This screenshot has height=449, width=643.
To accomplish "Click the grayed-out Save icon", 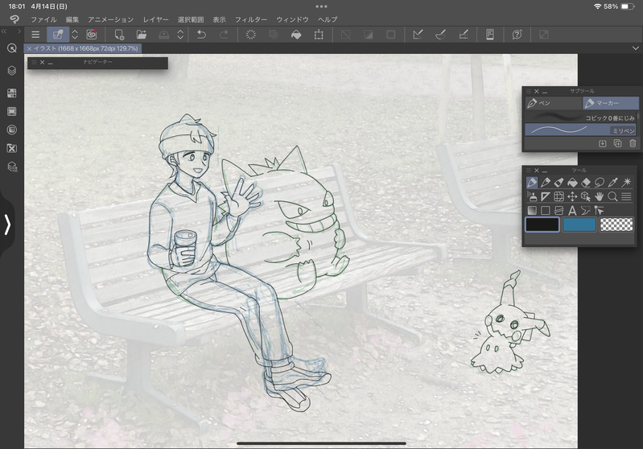I will pos(163,35).
